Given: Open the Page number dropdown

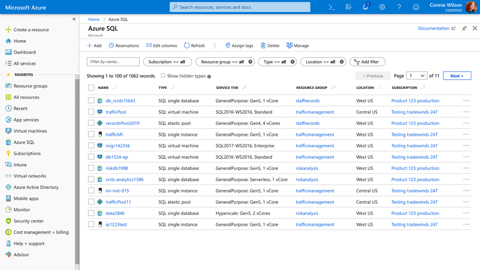Looking at the screenshot, I should point(417,75).
